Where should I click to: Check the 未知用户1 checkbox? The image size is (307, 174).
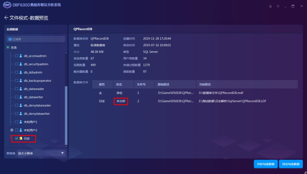click(x=17, y=122)
